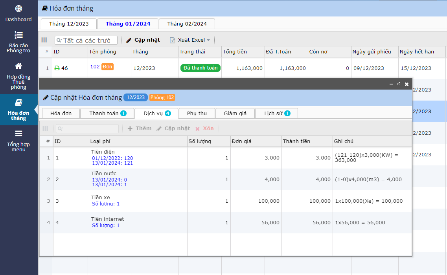The width and height of the screenshot is (447, 275).
Task: Open the Thanh toán tab
Action: [107, 114]
